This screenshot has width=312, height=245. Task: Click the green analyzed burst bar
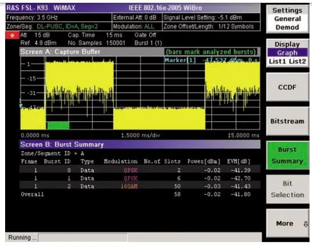pos(58,125)
